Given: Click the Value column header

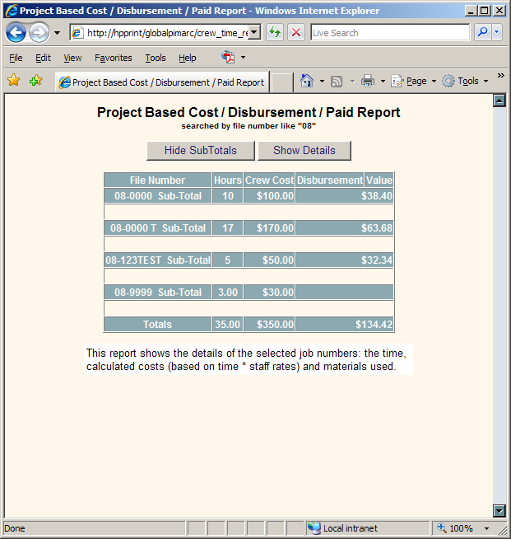Looking at the screenshot, I should (x=379, y=180).
